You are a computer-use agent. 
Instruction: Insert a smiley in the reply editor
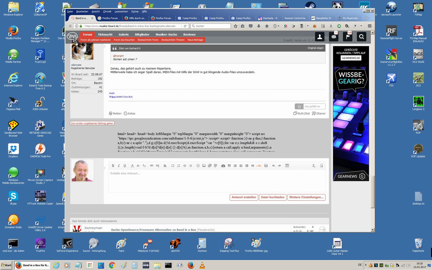[x=198, y=166]
